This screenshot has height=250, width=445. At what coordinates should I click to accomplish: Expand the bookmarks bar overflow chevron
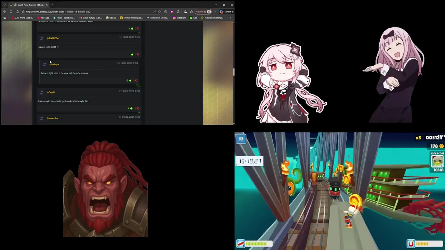[x=230, y=18]
